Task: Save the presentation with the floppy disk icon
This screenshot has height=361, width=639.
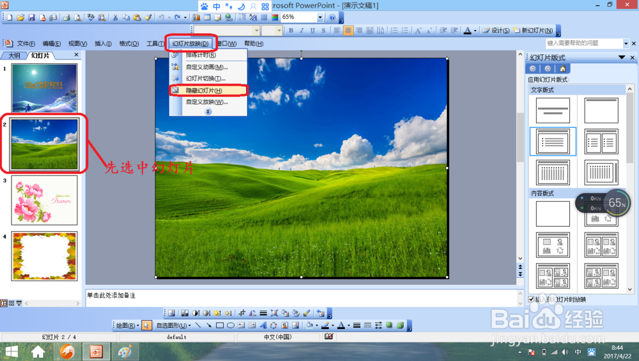Action: tap(31, 17)
